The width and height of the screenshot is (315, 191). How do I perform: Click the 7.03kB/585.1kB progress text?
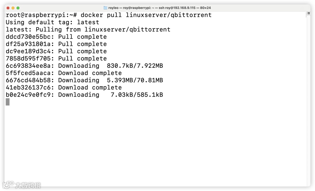(137, 95)
